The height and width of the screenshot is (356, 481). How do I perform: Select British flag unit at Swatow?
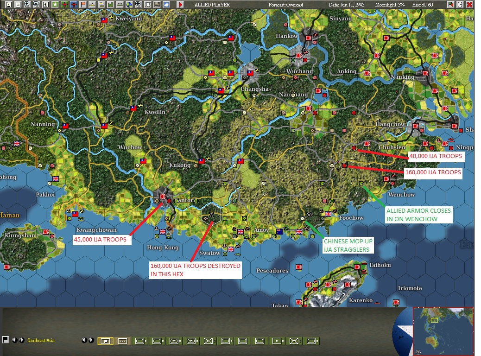(231, 249)
